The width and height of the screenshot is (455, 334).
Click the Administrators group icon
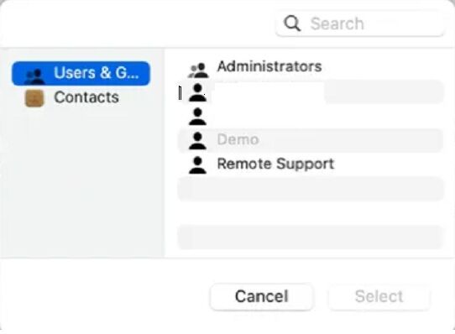coord(198,70)
